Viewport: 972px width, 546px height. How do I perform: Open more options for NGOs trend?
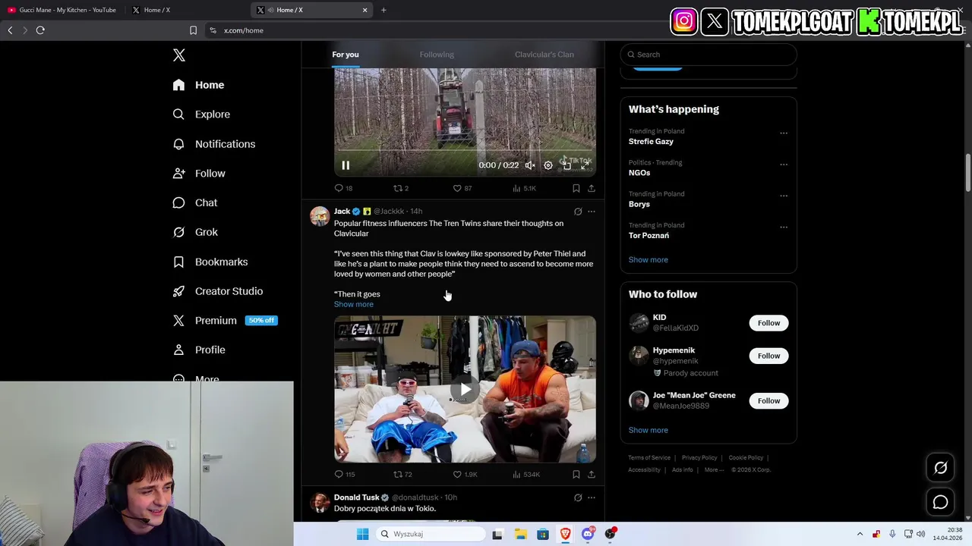[784, 165]
